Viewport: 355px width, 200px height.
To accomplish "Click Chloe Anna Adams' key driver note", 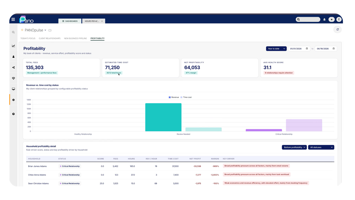I will pyautogui.click(x=257, y=174).
